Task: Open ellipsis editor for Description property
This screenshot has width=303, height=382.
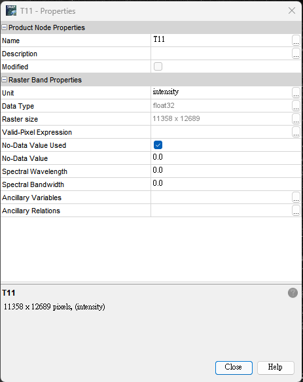Action: (296, 54)
